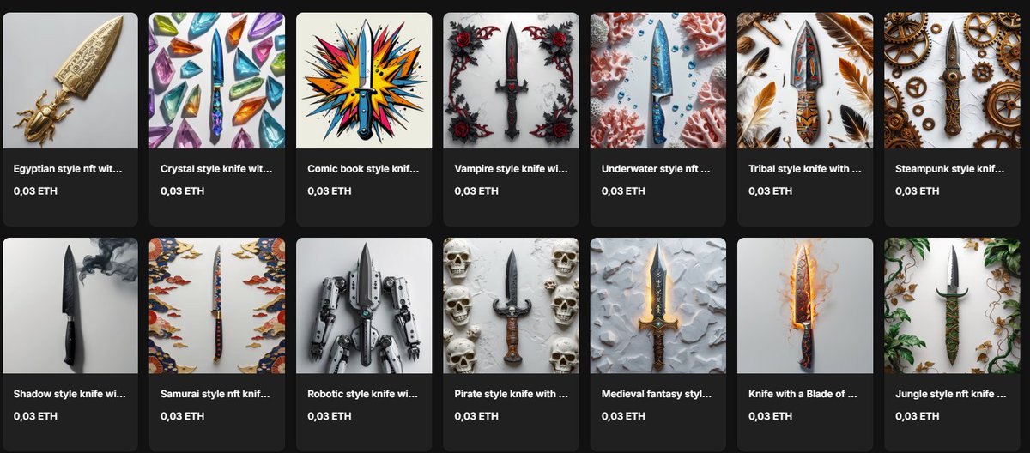Click the "Pirate style knife with..." title
The height and width of the screenshot is (453, 1030).
click(510, 395)
